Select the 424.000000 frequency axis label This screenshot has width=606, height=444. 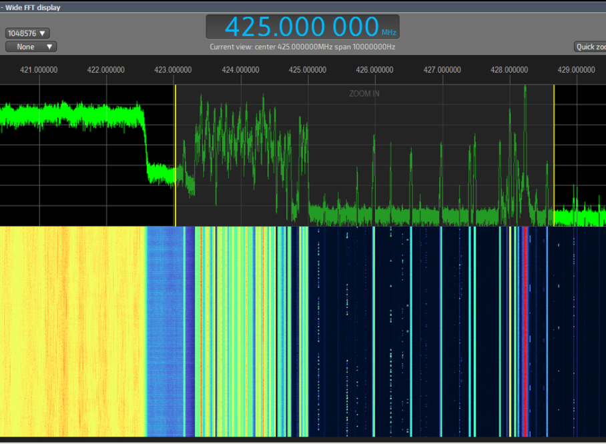(240, 70)
